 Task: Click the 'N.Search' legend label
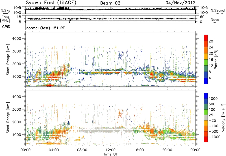pyautogui.click(x=218, y=10)
